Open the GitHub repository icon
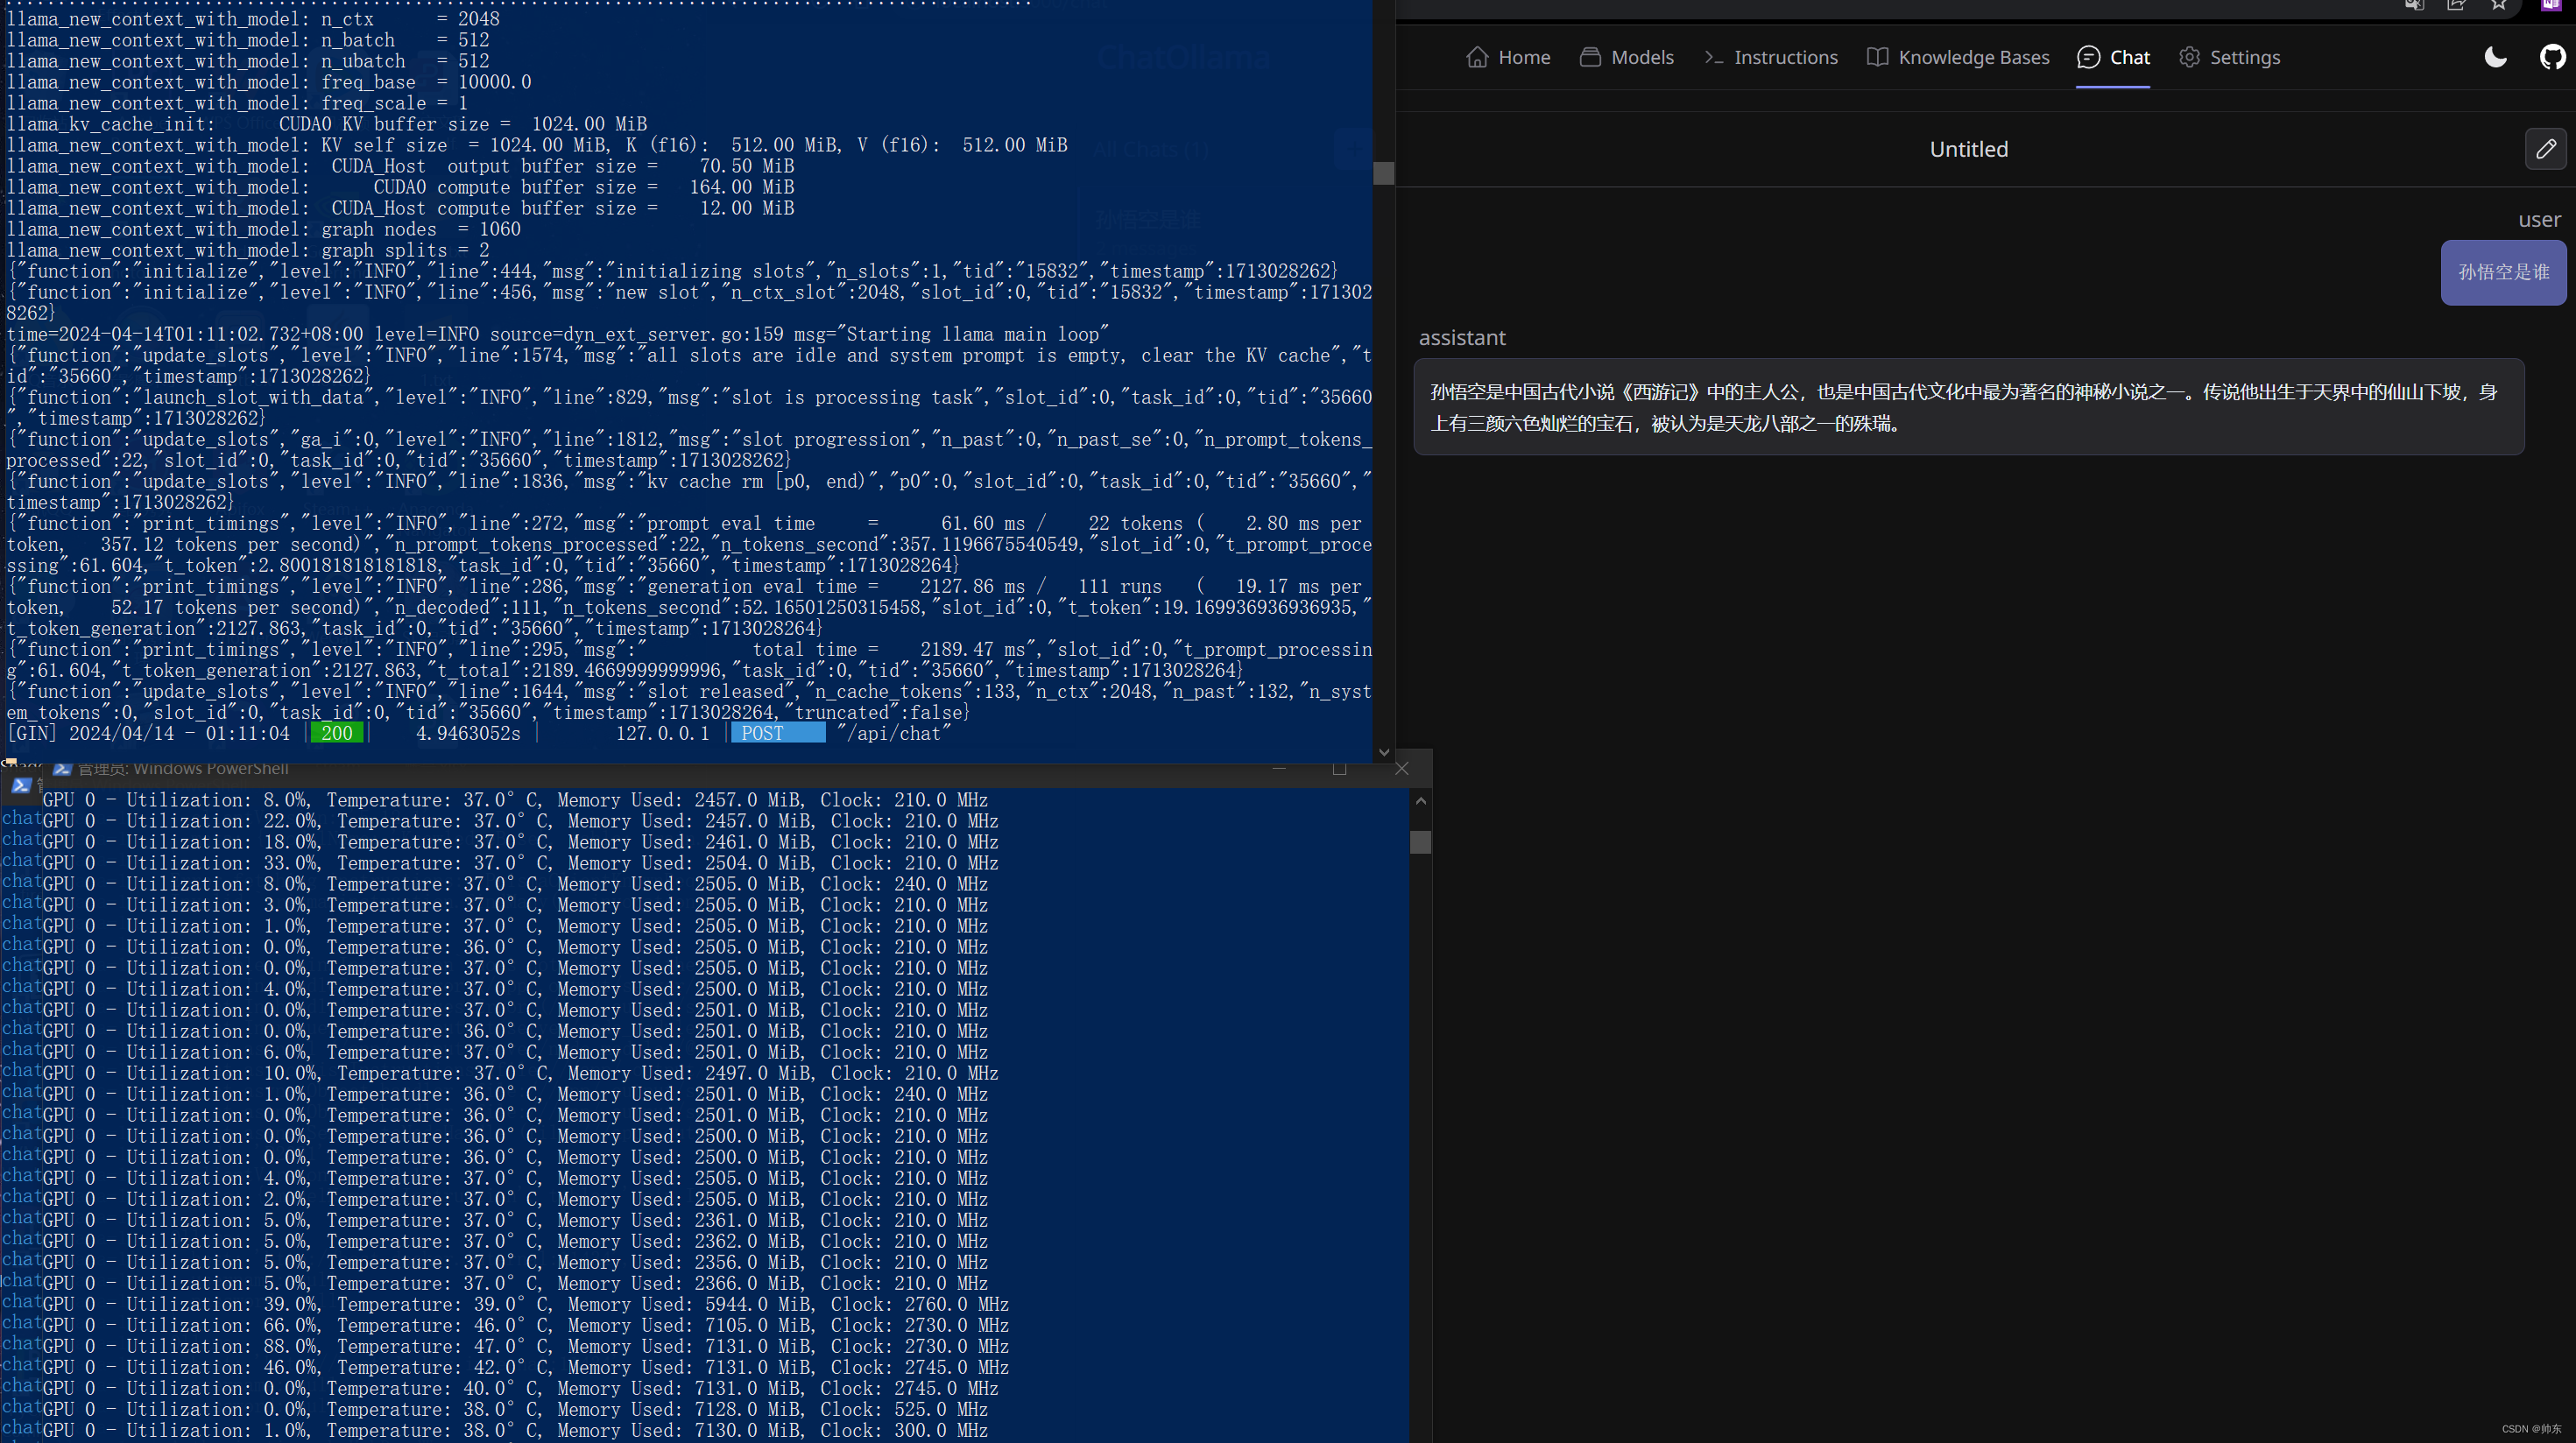 pos(2551,57)
